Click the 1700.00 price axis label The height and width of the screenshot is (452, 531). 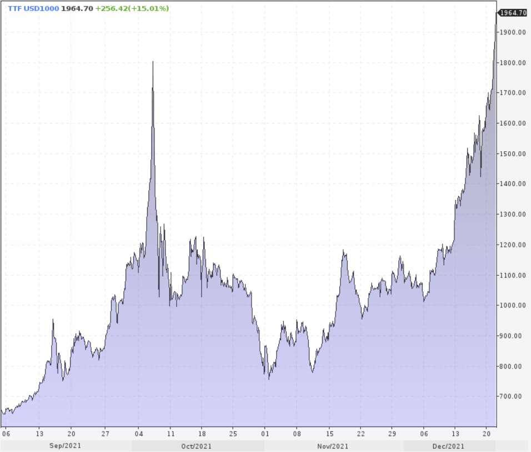[513, 93]
